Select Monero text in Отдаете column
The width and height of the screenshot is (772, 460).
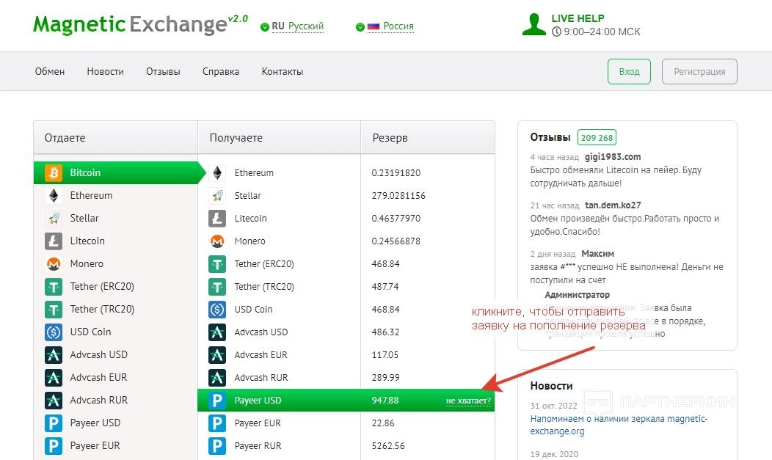(87, 263)
